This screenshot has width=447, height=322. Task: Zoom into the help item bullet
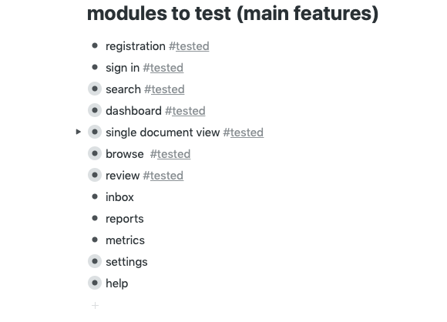point(95,283)
